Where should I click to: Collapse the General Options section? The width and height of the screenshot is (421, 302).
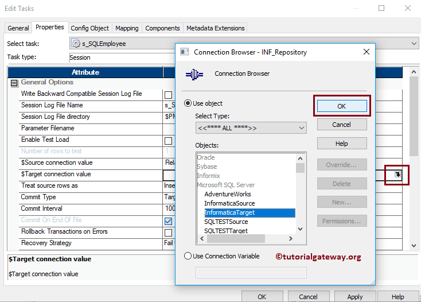click(x=14, y=83)
